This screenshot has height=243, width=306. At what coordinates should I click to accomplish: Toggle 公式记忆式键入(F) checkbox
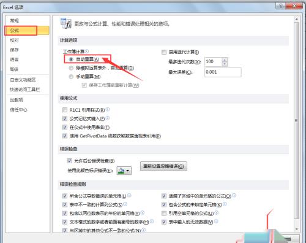pos(65,118)
